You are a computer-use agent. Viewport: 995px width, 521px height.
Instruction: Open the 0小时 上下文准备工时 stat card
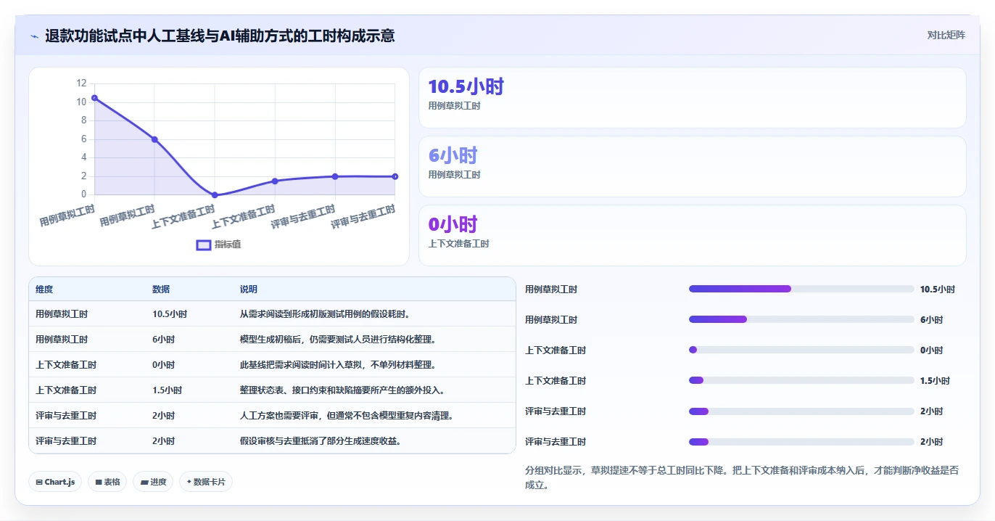tap(693, 236)
